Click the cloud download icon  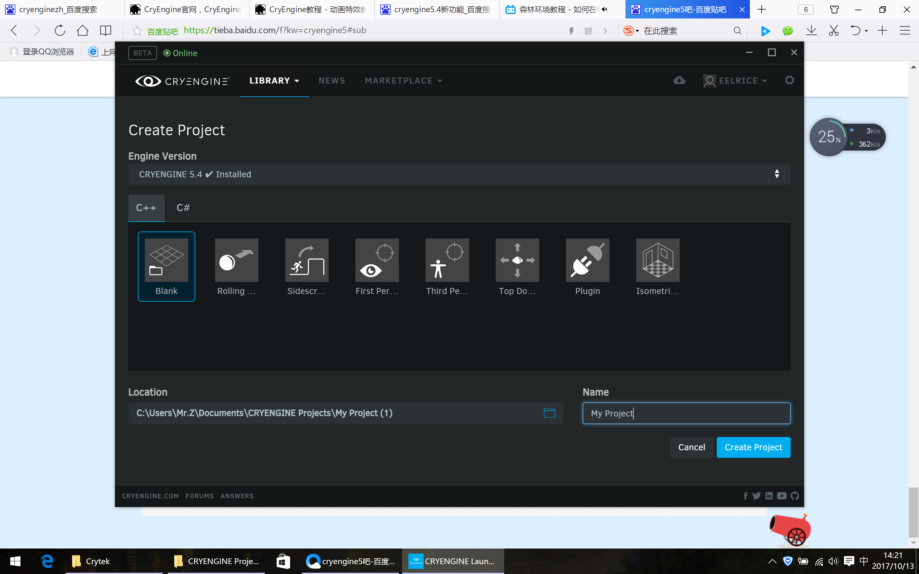pos(679,80)
